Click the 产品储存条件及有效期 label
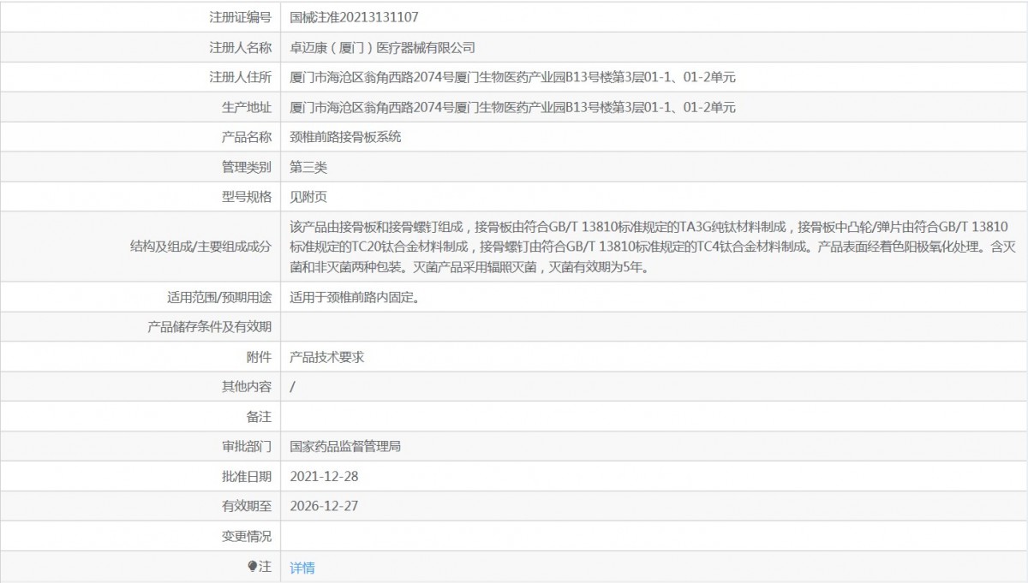This screenshot has height=583, width=1028. point(210,327)
